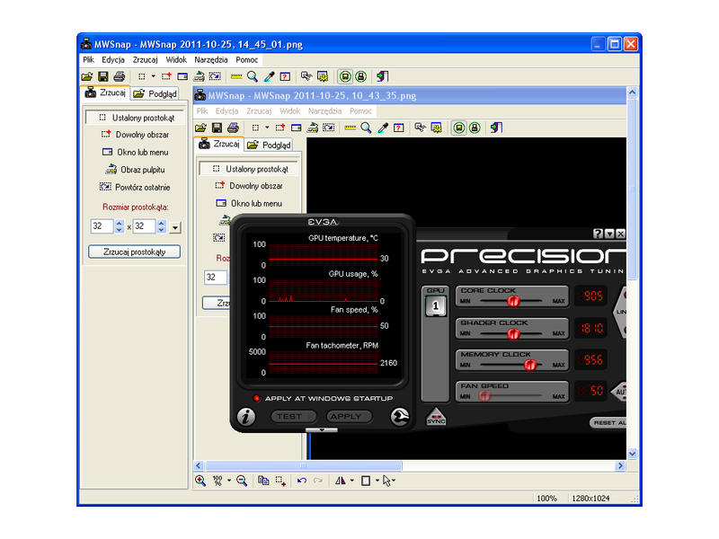Viewport: 719px width, 539px height.
Task: Click the mirror/flip triangles icon
Action: (341, 481)
